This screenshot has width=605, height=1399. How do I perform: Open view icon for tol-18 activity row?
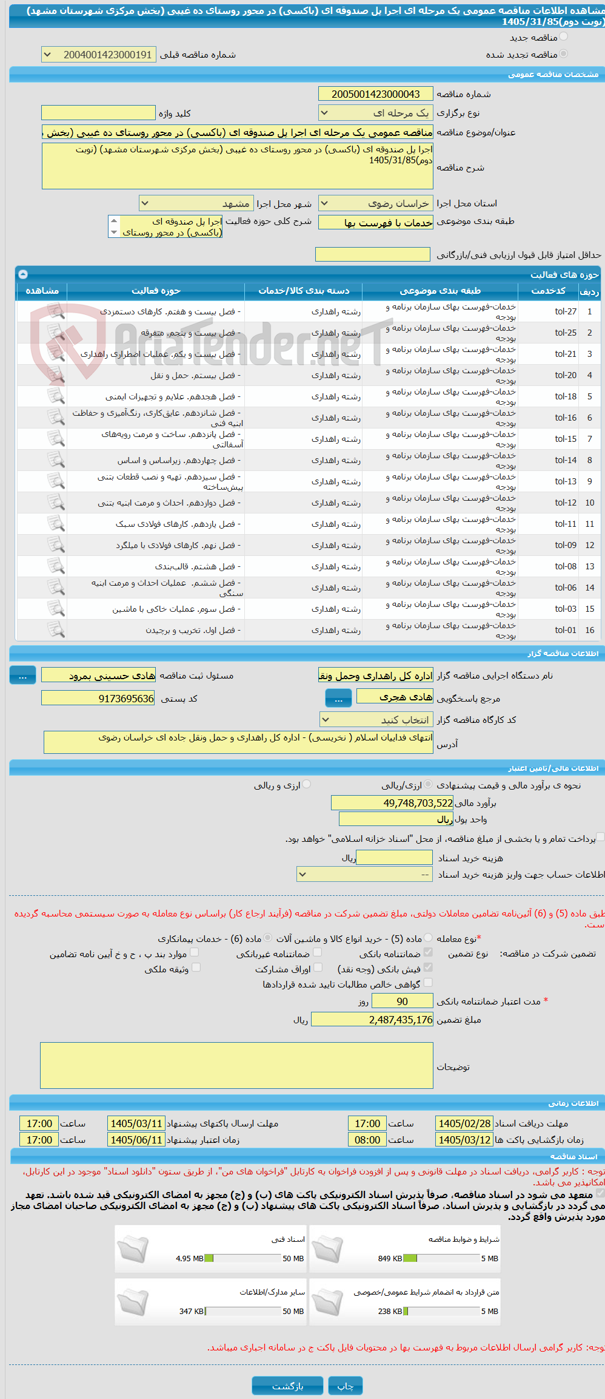click(56, 396)
